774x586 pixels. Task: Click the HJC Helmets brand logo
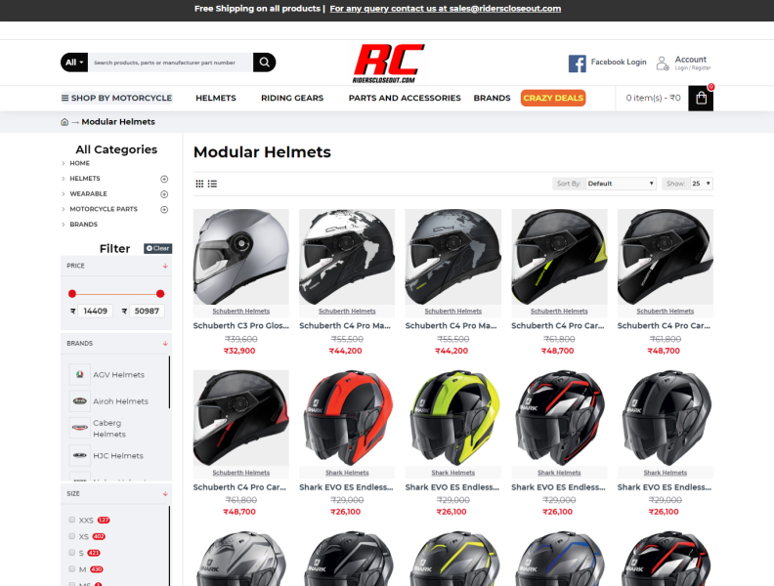pos(80,455)
